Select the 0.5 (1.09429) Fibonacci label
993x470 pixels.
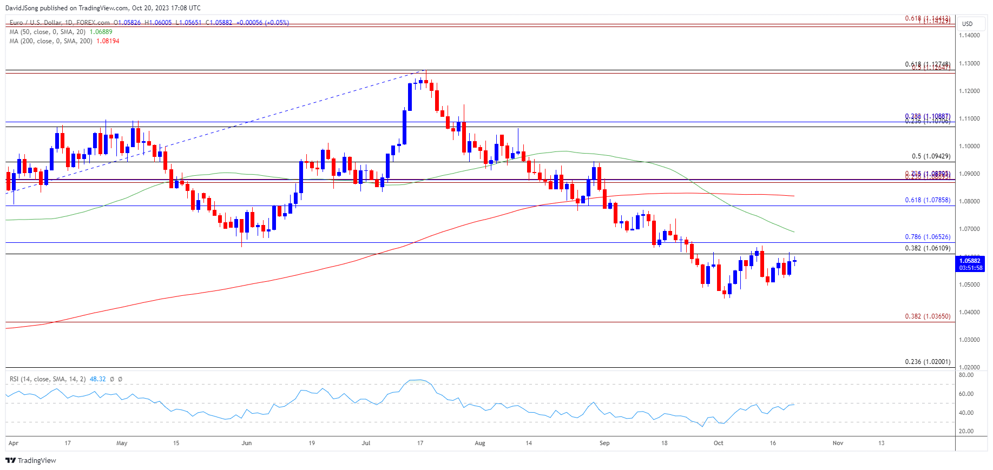[931, 156]
